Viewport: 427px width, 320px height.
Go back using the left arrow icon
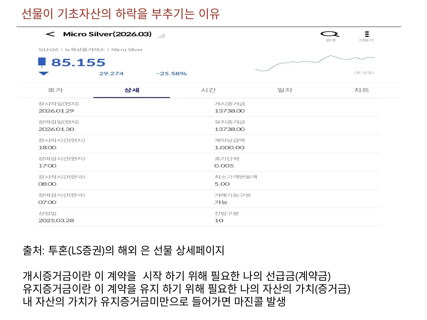[50, 34]
